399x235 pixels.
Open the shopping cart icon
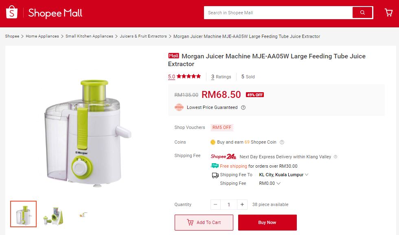point(388,13)
